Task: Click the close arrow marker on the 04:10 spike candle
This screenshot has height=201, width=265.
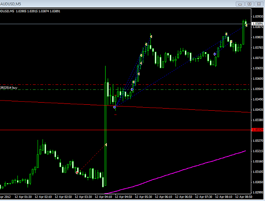Action: click(x=106, y=145)
